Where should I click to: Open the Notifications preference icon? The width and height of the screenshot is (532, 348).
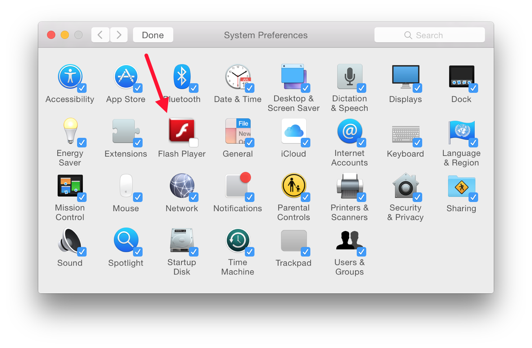238,185
